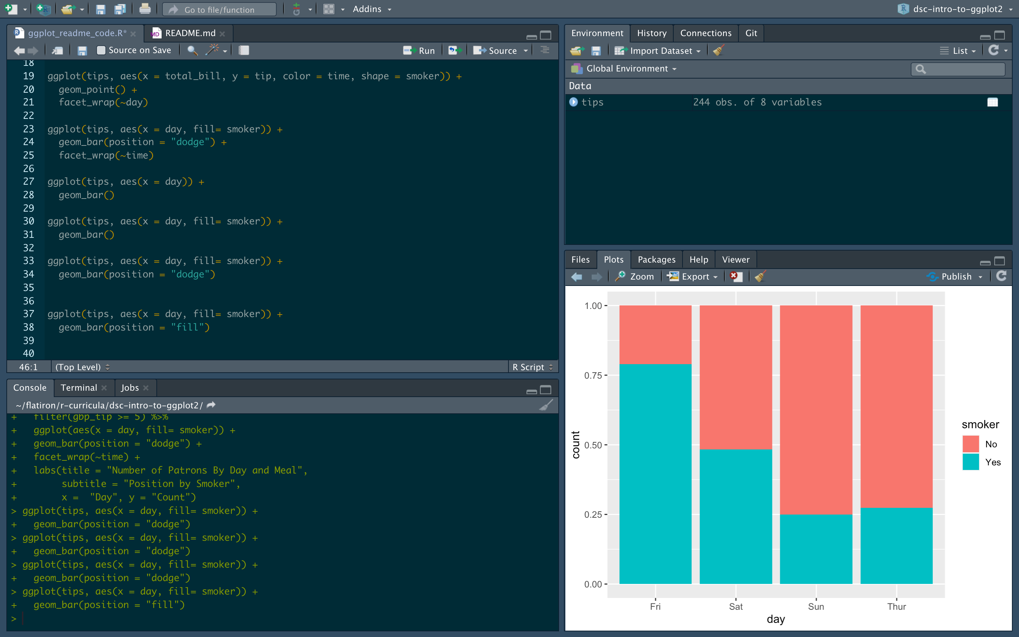Switch to the Packages tab
Image resolution: width=1019 pixels, height=637 pixels.
[x=656, y=259]
